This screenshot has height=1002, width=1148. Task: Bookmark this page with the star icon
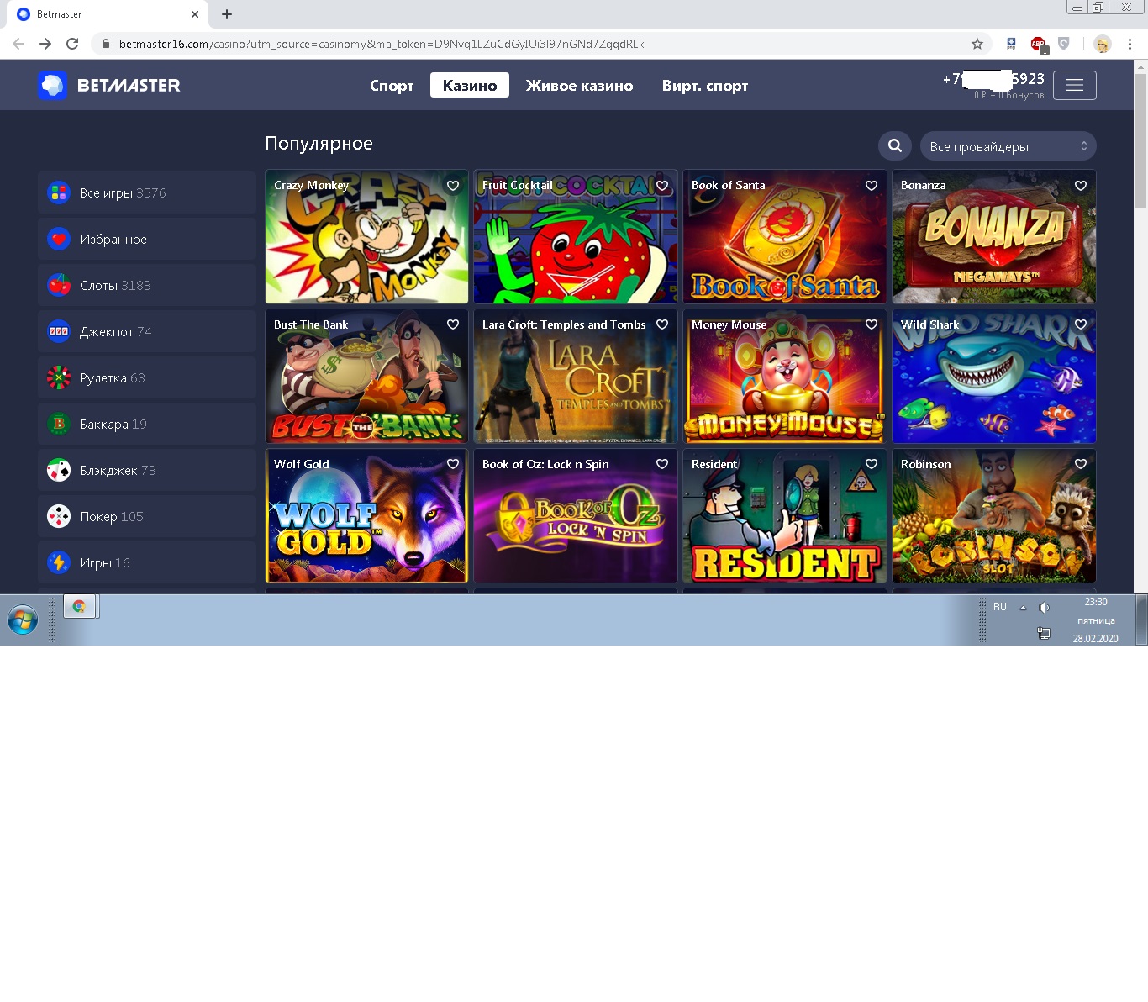[977, 44]
